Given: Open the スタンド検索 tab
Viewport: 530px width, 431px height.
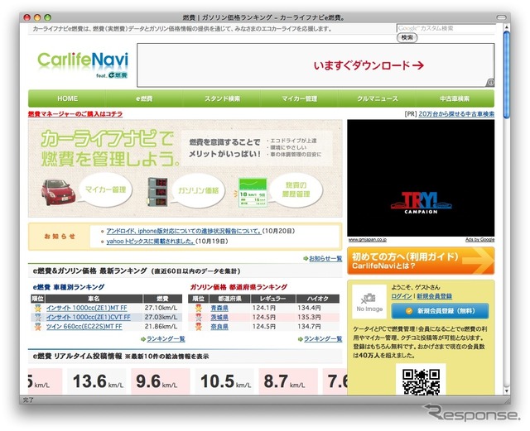Looking at the screenshot, I should (222, 98).
